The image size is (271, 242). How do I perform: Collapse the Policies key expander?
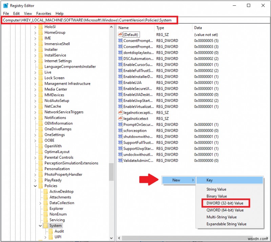35,186
